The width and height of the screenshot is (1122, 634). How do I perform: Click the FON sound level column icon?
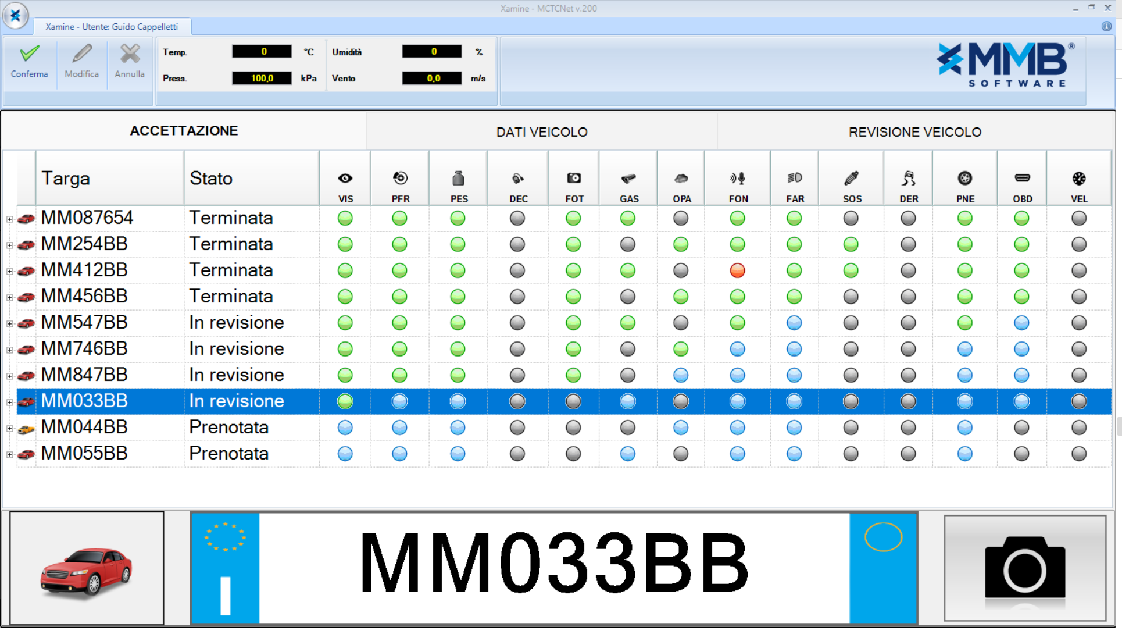(738, 179)
